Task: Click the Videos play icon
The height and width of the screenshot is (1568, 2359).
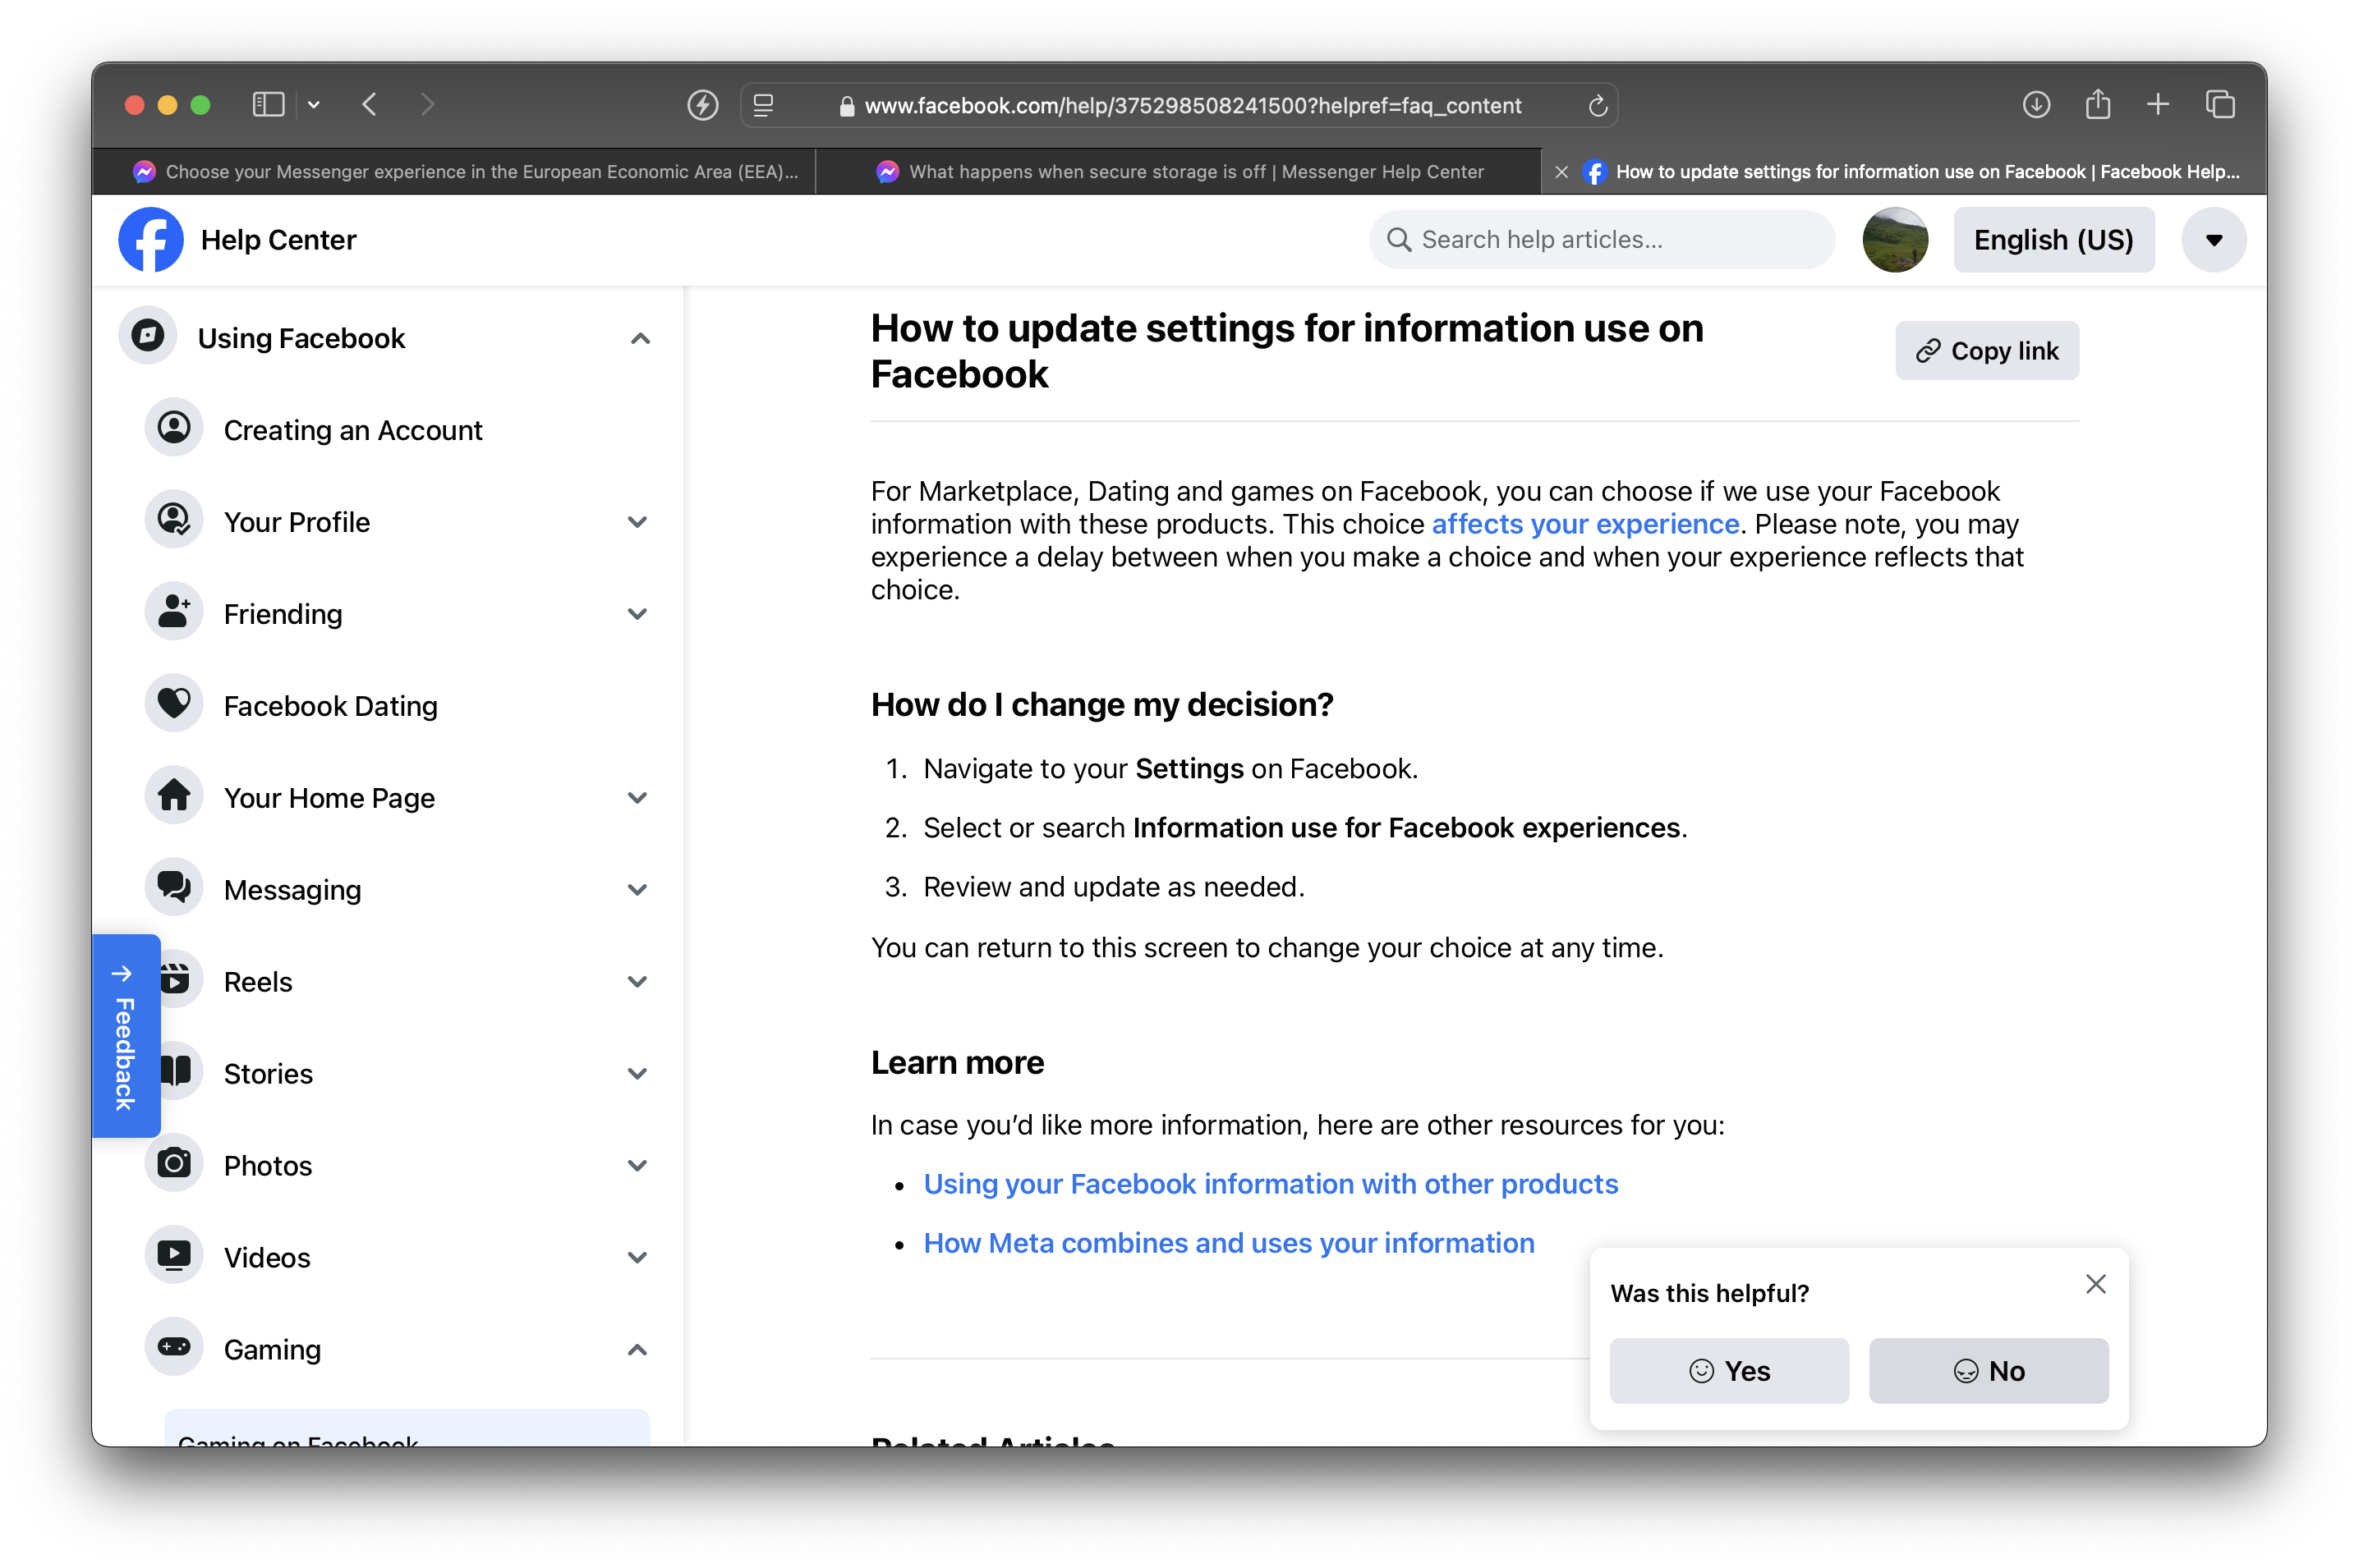Action: [x=174, y=1256]
